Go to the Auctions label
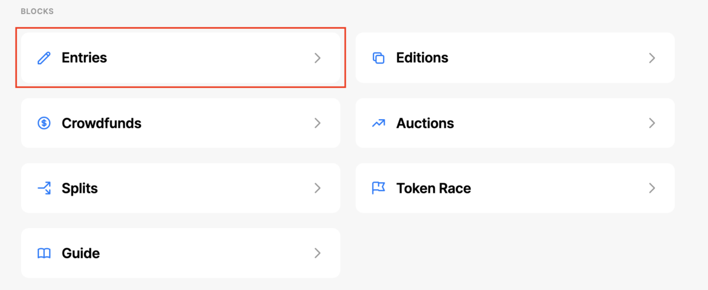The width and height of the screenshot is (708, 290). [x=425, y=123]
